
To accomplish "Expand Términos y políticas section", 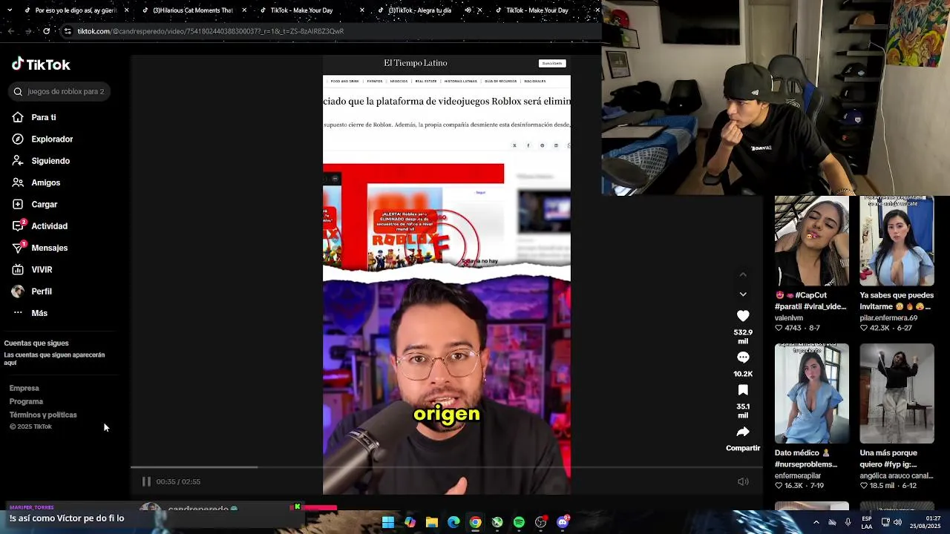I will click(x=43, y=415).
